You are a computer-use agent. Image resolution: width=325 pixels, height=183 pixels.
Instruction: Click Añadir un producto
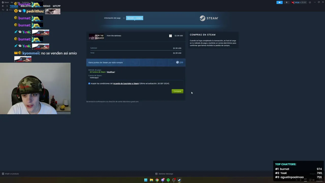tap(12, 174)
